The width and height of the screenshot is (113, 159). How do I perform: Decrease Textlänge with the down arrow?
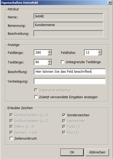(50, 63)
